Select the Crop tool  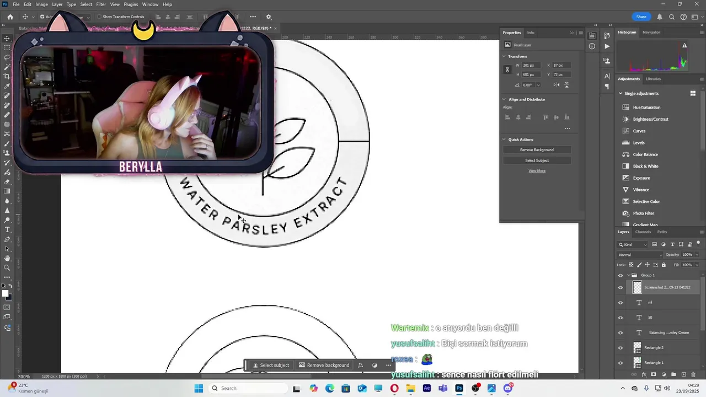point(7,77)
